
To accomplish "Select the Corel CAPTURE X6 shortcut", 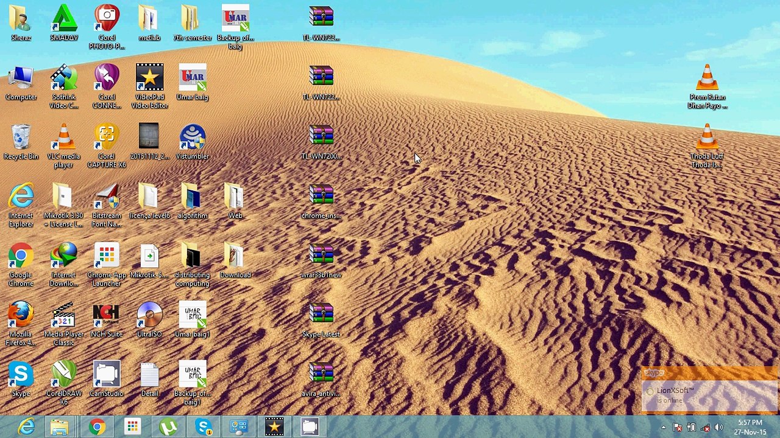I will [x=107, y=147].
